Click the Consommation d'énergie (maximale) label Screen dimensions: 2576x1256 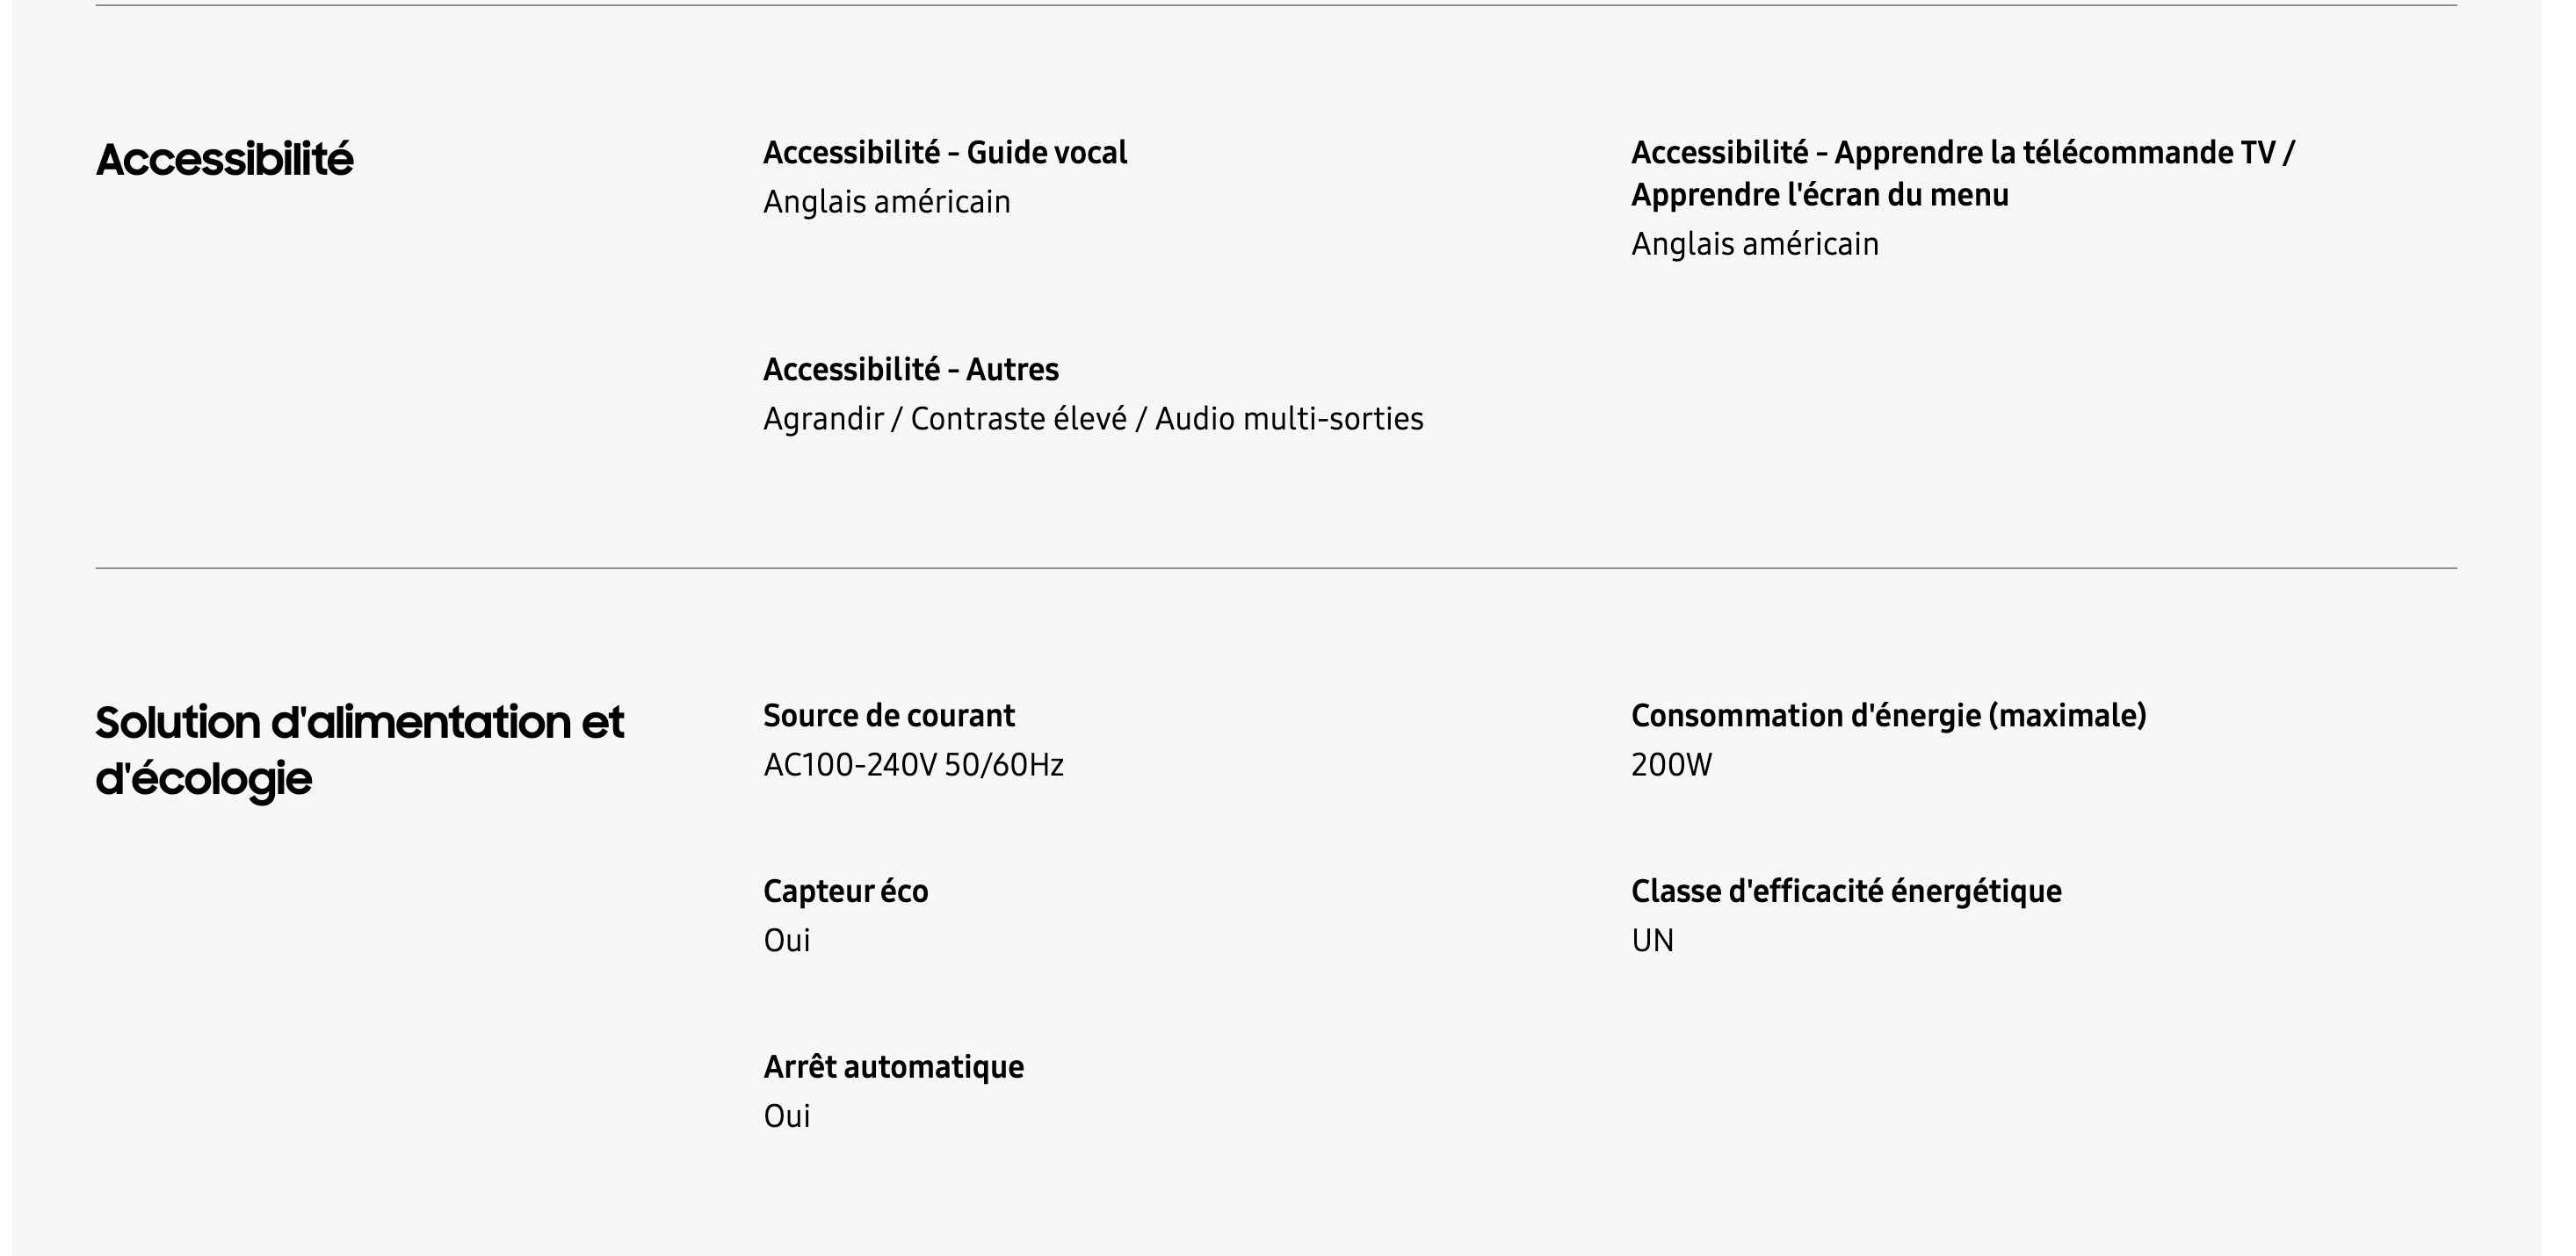[1888, 716]
